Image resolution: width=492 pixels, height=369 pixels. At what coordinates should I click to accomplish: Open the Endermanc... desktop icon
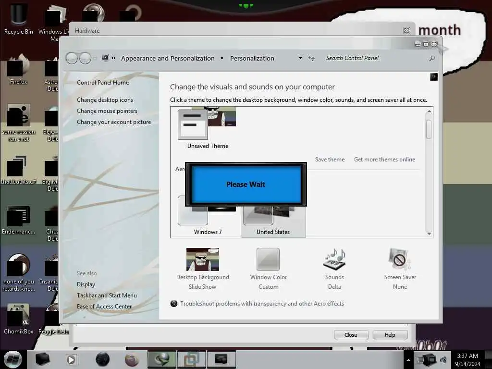click(x=19, y=220)
